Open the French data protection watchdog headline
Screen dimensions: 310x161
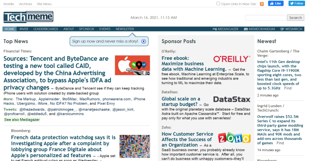click(x=63, y=146)
